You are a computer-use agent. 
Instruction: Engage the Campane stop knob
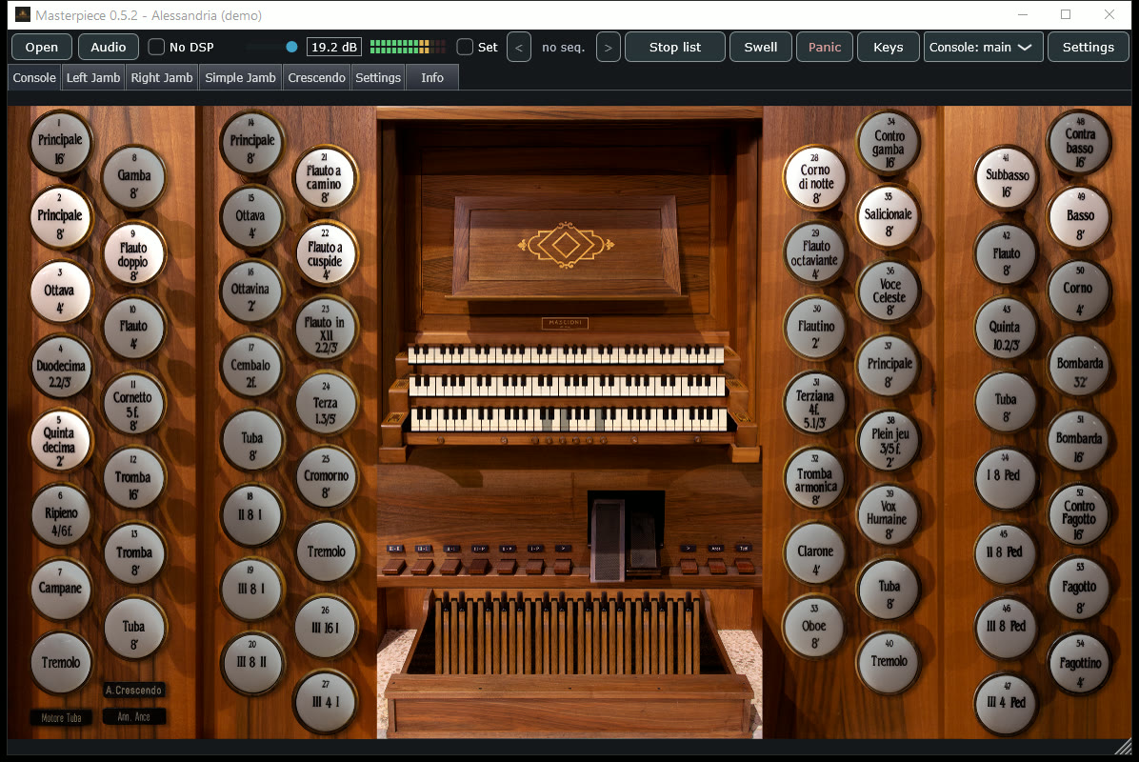pyautogui.click(x=60, y=589)
